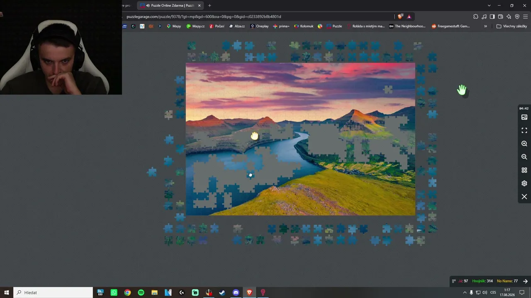Arrange pieces with the grid icon
The height and width of the screenshot is (298, 531).
(x=524, y=170)
